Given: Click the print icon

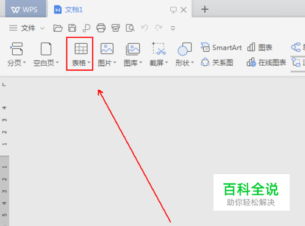Looking at the screenshot, I should 101,28.
